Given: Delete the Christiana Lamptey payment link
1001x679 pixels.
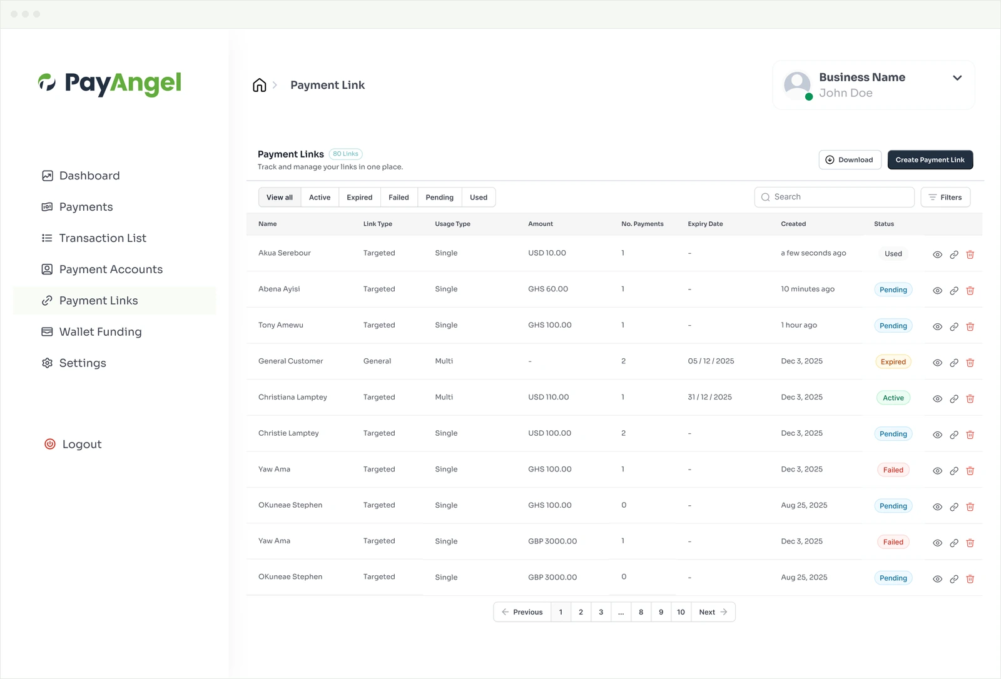Looking at the screenshot, I should [x=970, y=398].
